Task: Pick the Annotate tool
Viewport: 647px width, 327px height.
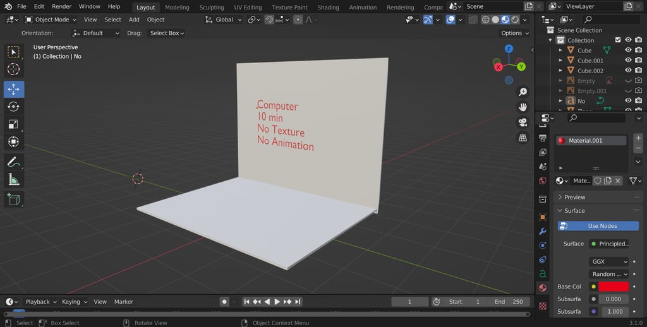Action: point(13,162)
